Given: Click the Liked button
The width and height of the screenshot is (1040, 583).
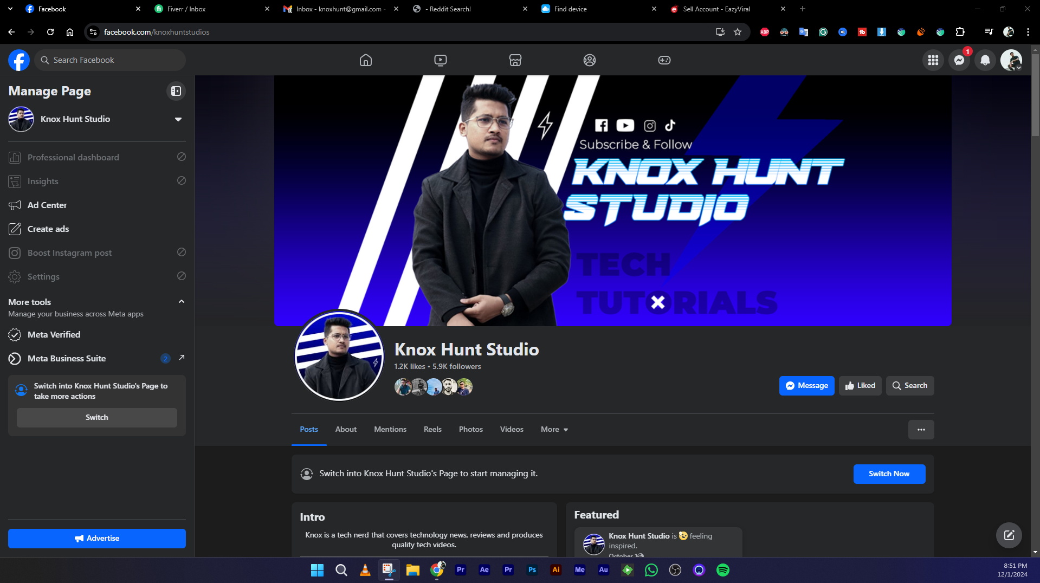Looking at the screenshot, I should point(860,386).
